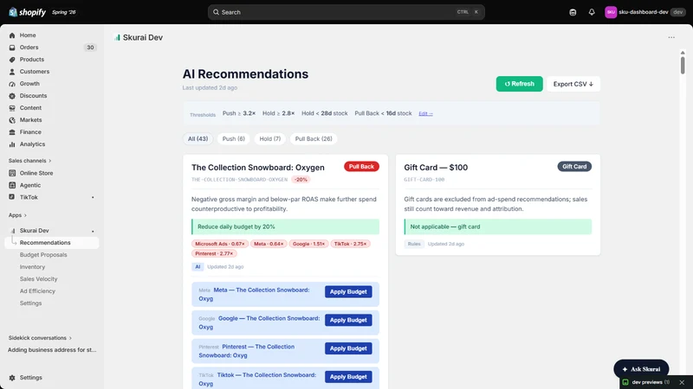This screenshot has height=389, width=693.
Task: Click the search field
Action: [x=346, y=12]
